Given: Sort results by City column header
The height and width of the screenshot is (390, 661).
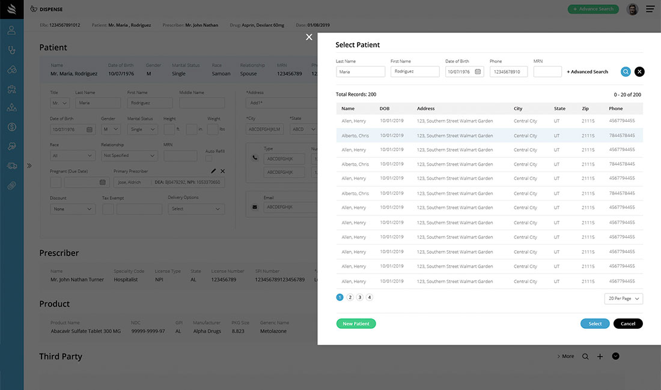Looking at the screenshot, I should [518, 109].
